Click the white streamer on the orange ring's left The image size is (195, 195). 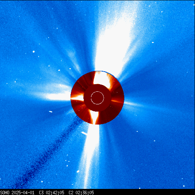tap(77, 98)
